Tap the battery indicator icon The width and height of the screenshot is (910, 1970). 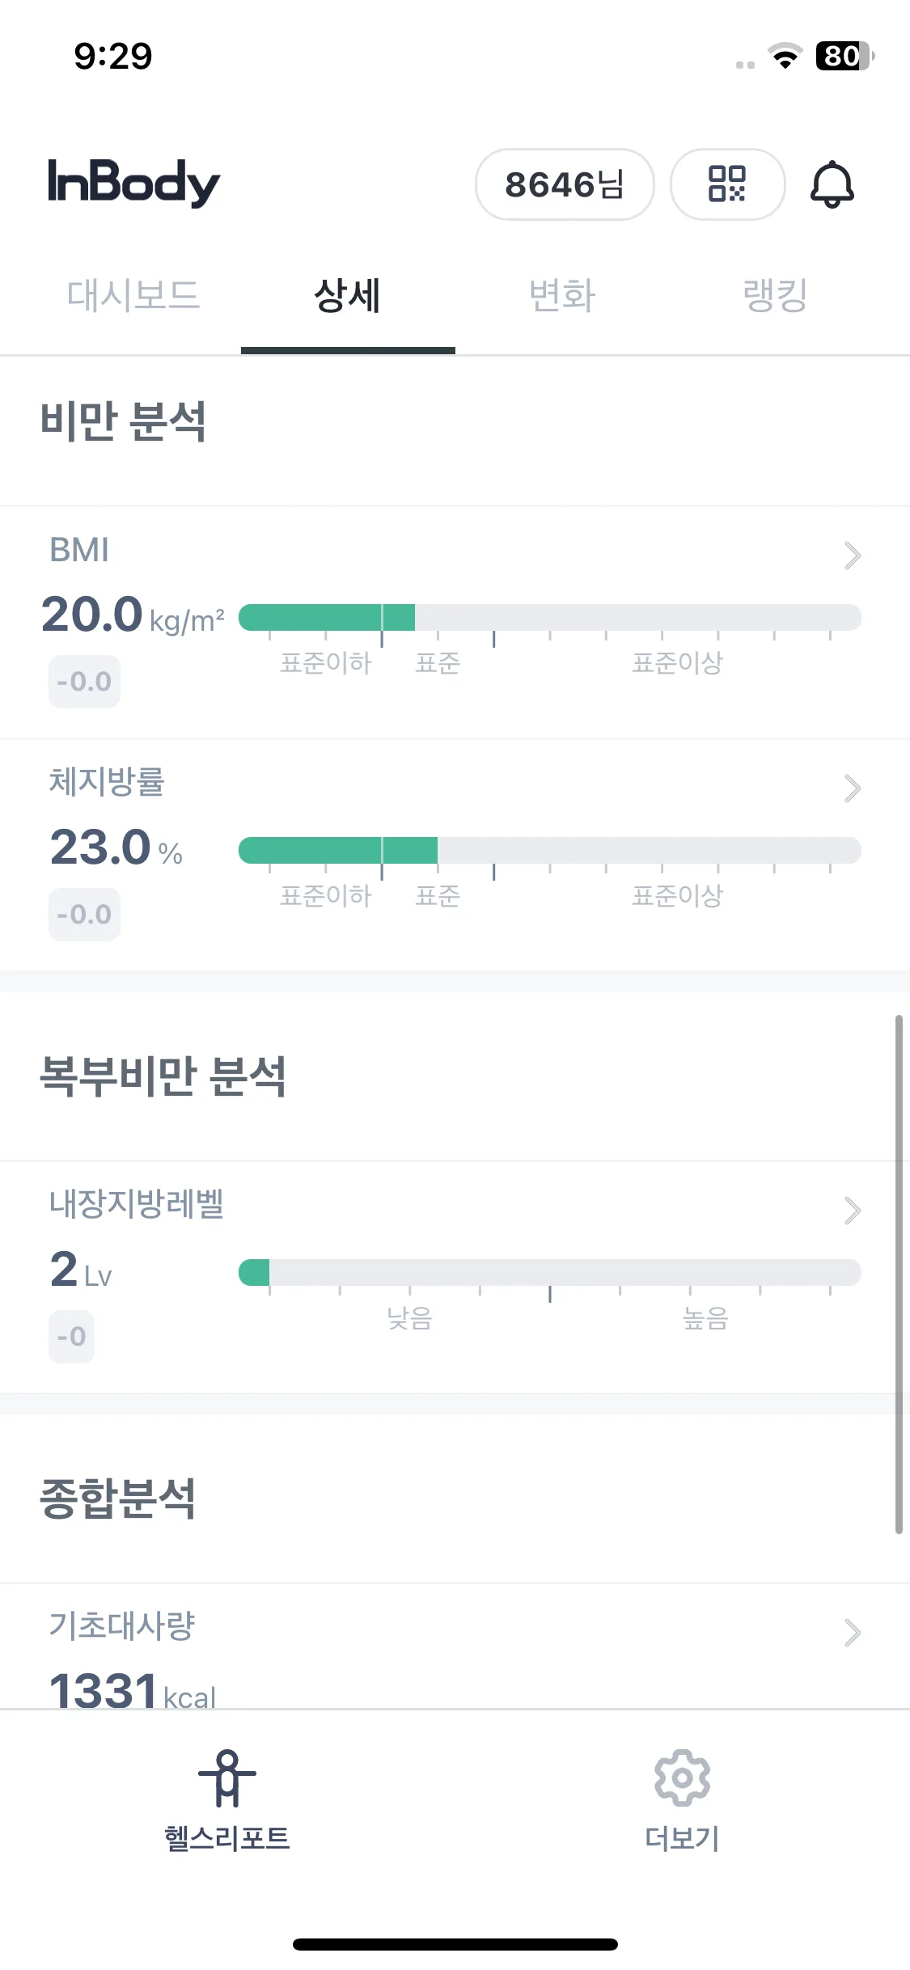point(844,56)
